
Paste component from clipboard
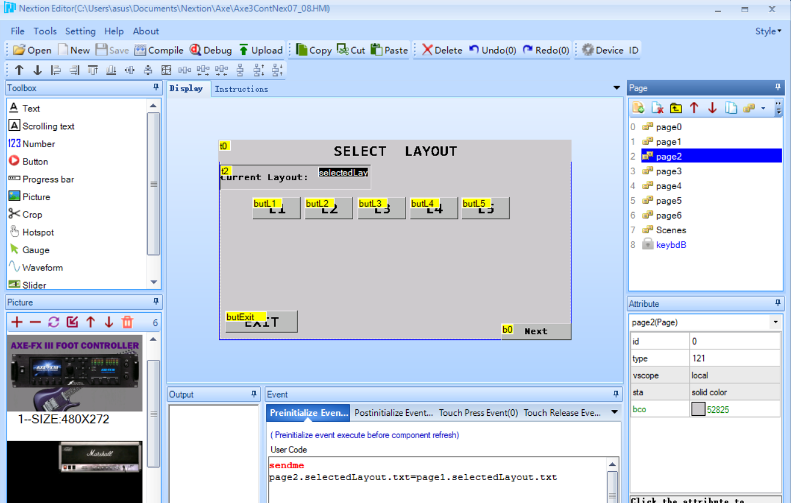pos(389,50)
